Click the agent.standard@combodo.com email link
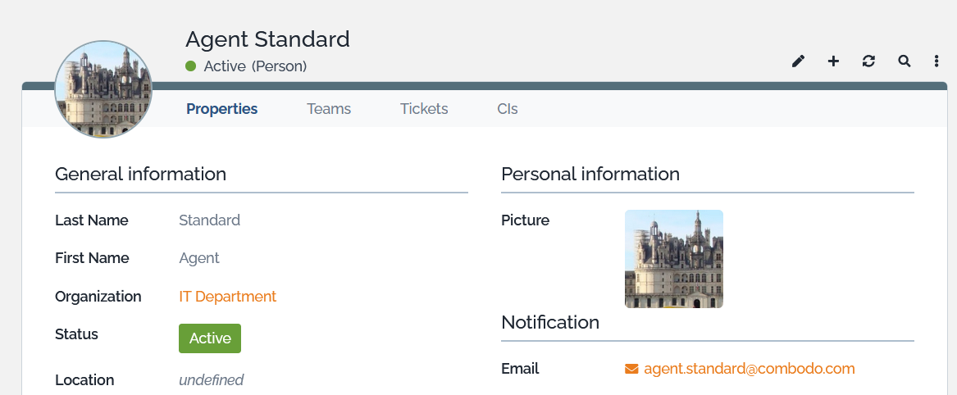 pos(750,369)
